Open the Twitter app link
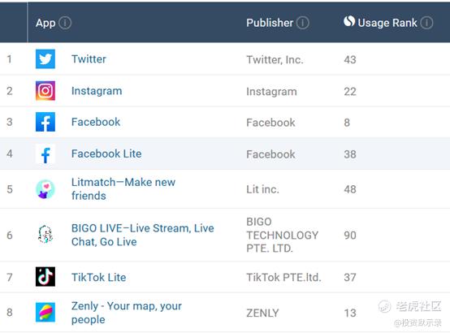The height and width of the screenshot is (333, 450). coord(89,59)
